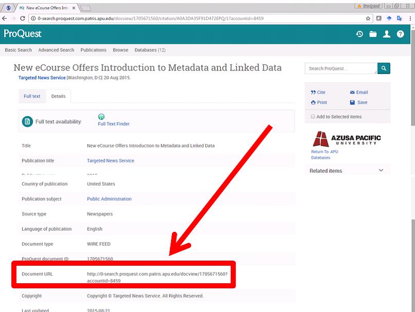Image resolution: width=415 pixels, height=312 pixels.
Task: Click the teal search magnifier button
Action: tap(384, 68)
